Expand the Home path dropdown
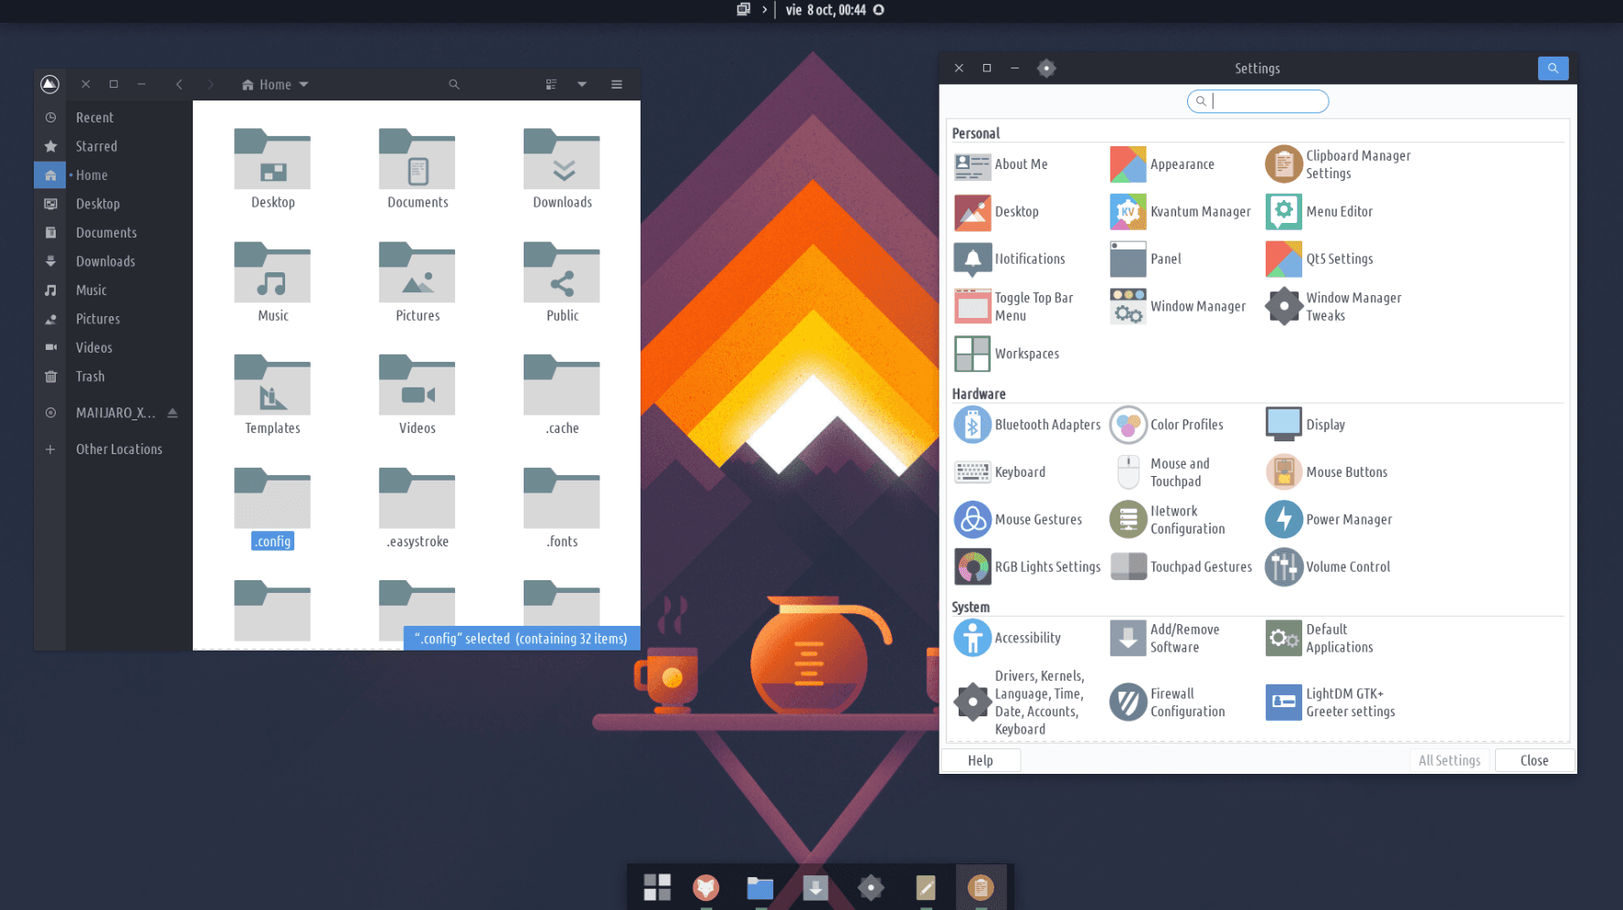1623x910 pixels. pos(275,84)
